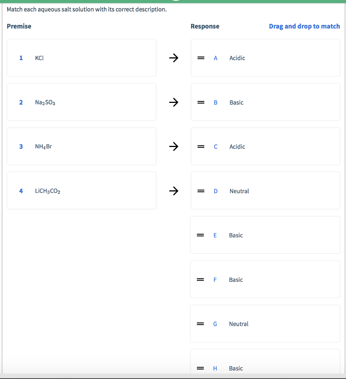Grab the drag handle on response H
Screen dimensions: 346x379
pyautogui.click(x=200, y=369)
